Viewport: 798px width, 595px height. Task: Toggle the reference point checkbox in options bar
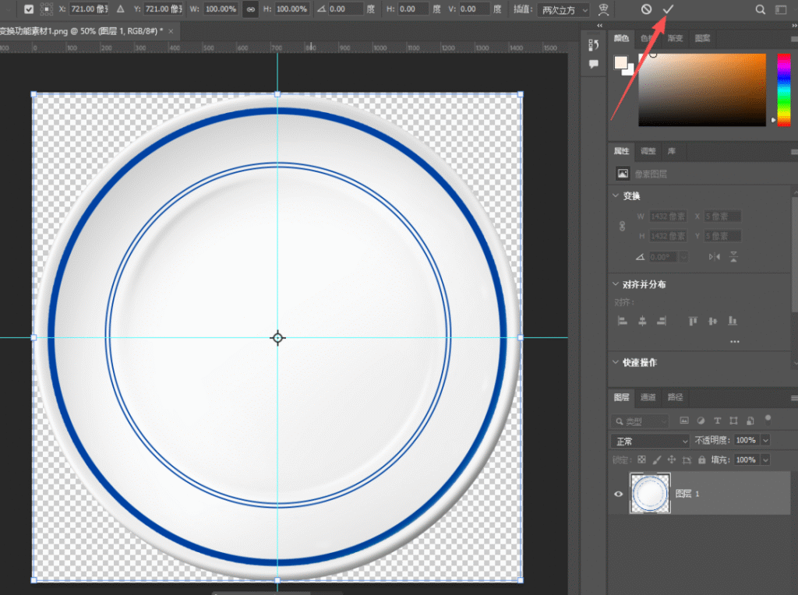pos(29,9)
